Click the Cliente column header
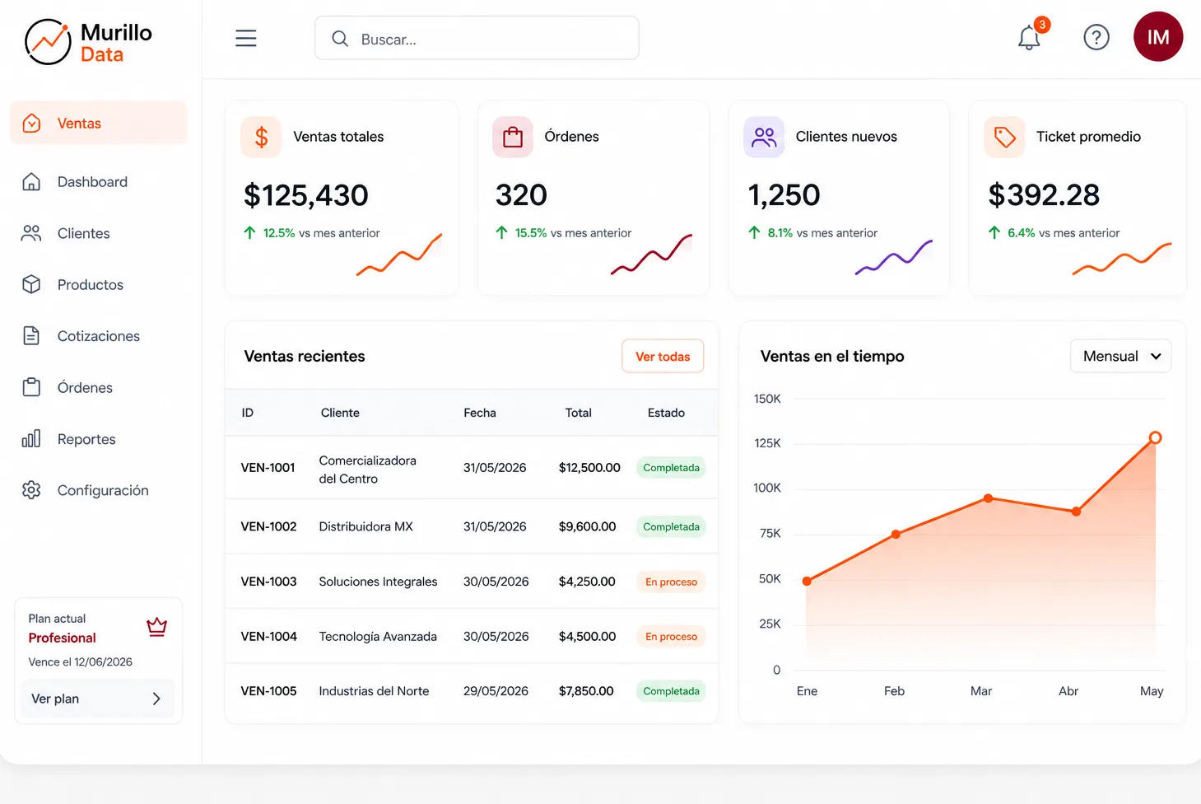Screen dimensions: 1201x804 click(x=340, y=413)
